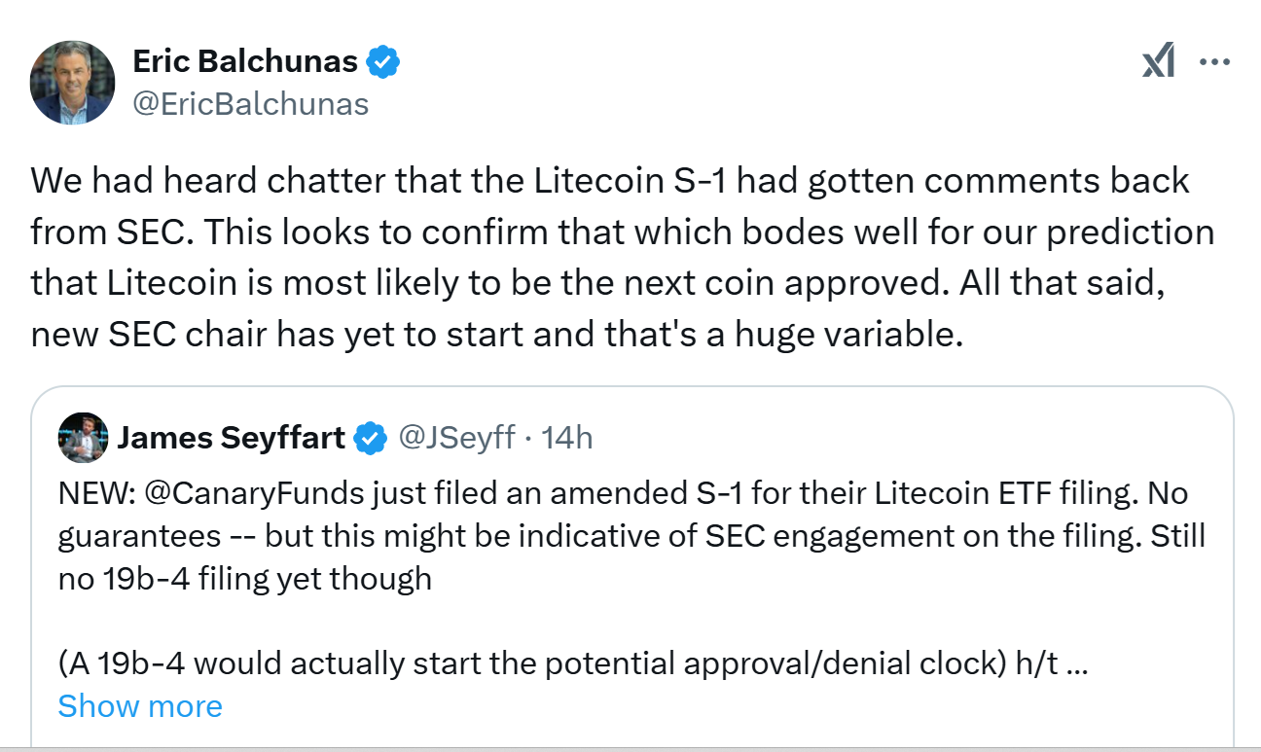Open the @EricBalchunas handle link
The image size is (1261, 752).
click(250, 104)
